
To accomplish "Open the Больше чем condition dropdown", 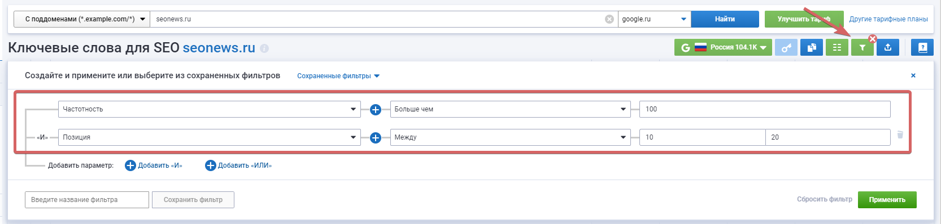I will [511, 109].
